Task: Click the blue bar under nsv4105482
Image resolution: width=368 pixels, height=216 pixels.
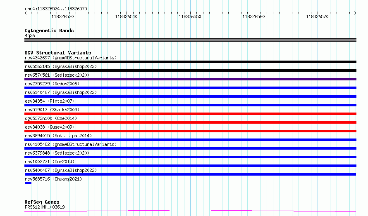Action: point(190,148)
